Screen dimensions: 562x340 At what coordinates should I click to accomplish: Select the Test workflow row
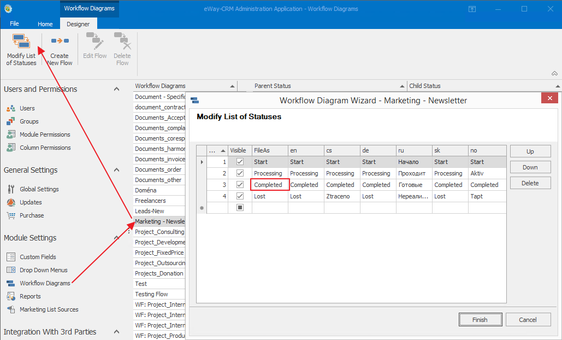(x=159, y=284)
